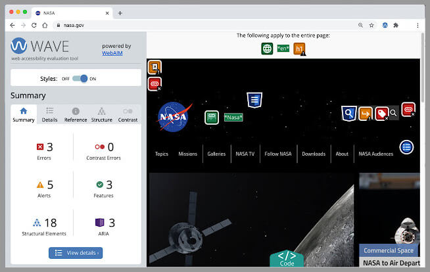
Task: Click the WAVE logo icon
Action: click(19, 45)
